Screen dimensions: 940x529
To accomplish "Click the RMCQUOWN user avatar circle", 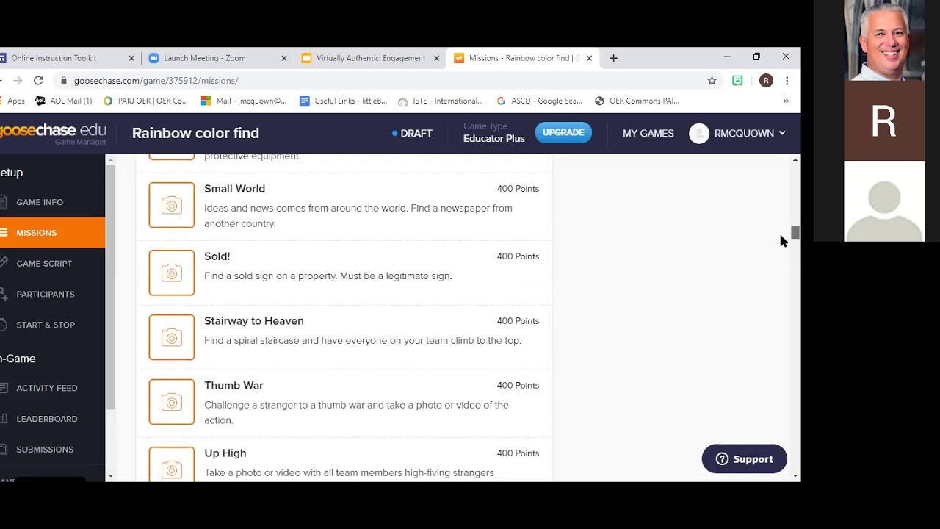I will 699,133.
